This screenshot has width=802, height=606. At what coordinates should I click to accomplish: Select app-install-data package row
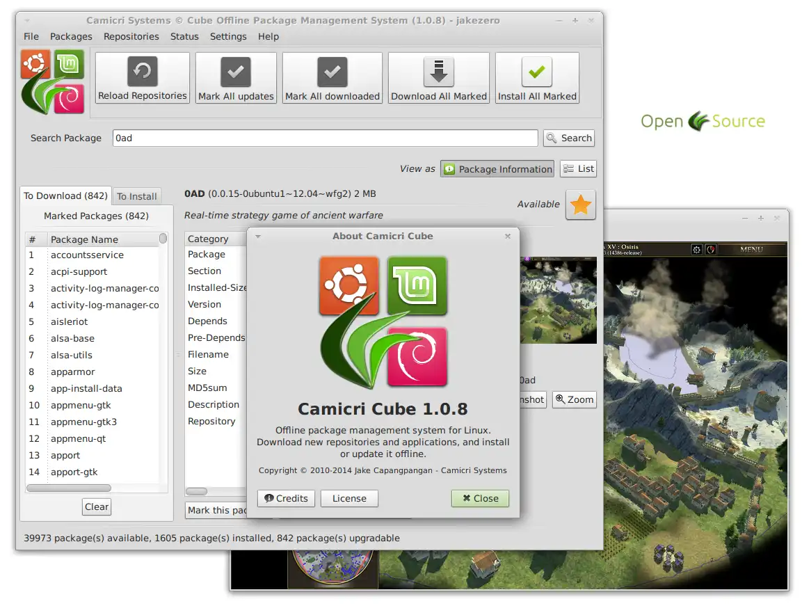click(x=93, y=388)
